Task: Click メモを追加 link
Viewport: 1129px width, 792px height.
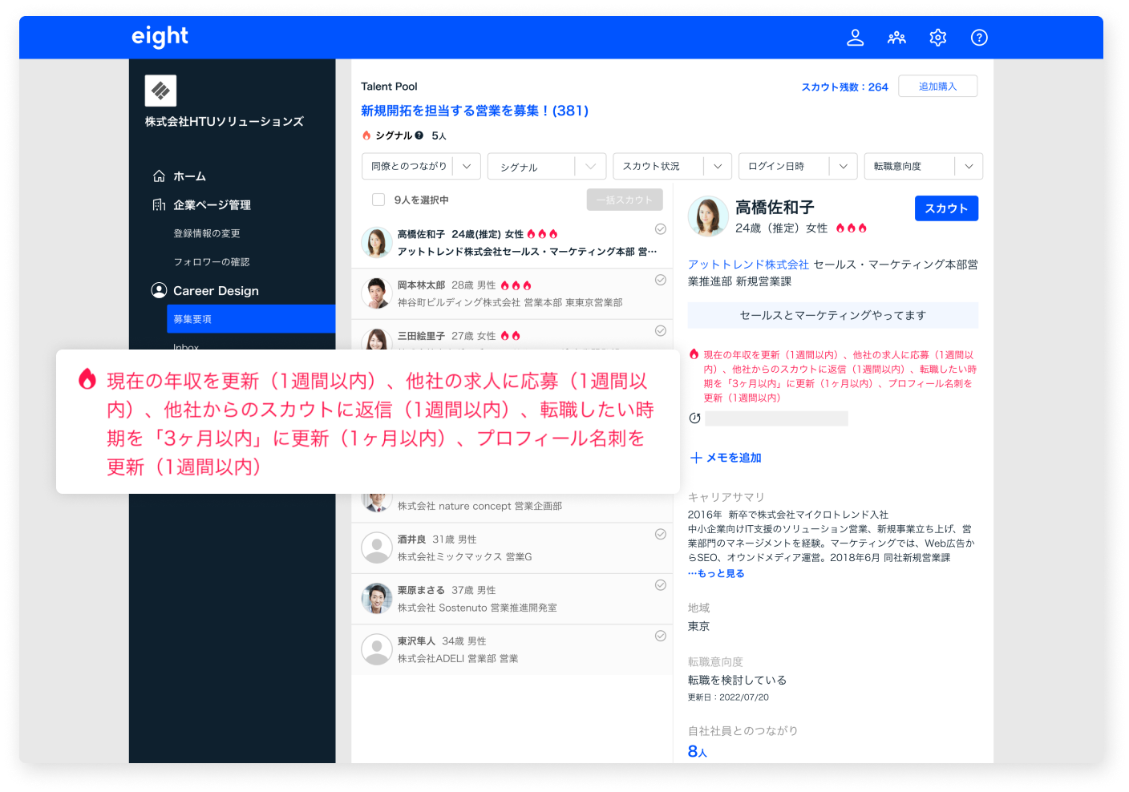Action: [726, 458]
